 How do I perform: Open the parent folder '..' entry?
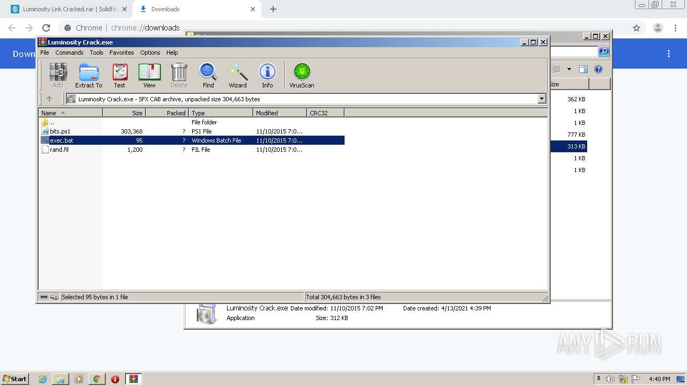coord(52,122)
